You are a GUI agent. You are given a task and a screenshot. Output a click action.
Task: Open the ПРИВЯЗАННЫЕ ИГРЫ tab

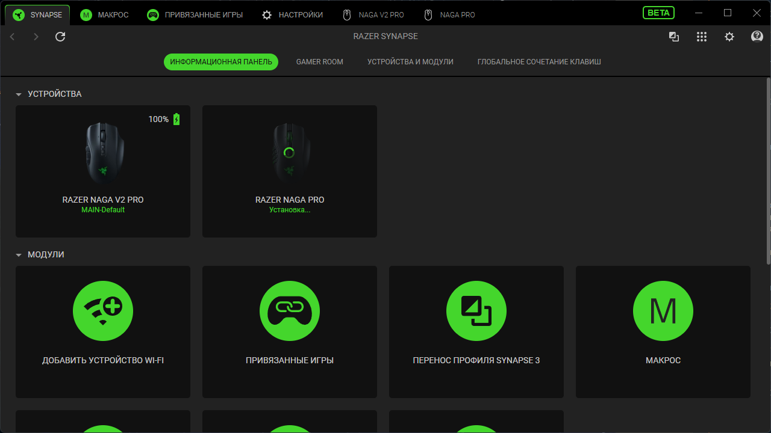(195, 14)
